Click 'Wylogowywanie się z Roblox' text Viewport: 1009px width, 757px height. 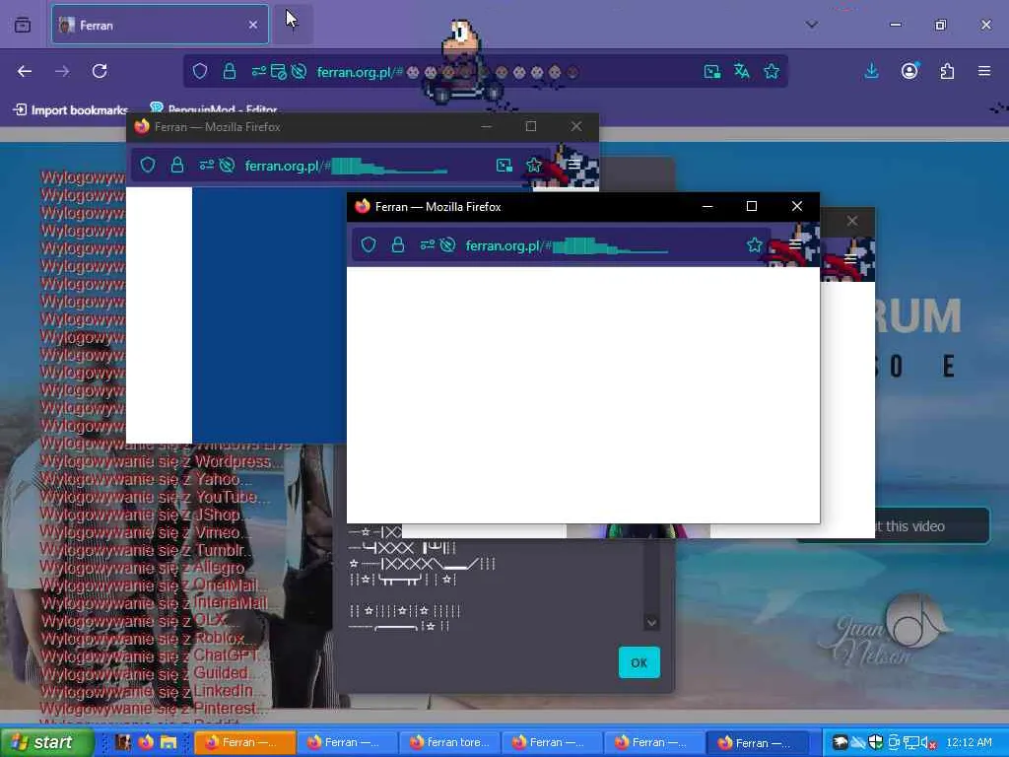point(147,639)
